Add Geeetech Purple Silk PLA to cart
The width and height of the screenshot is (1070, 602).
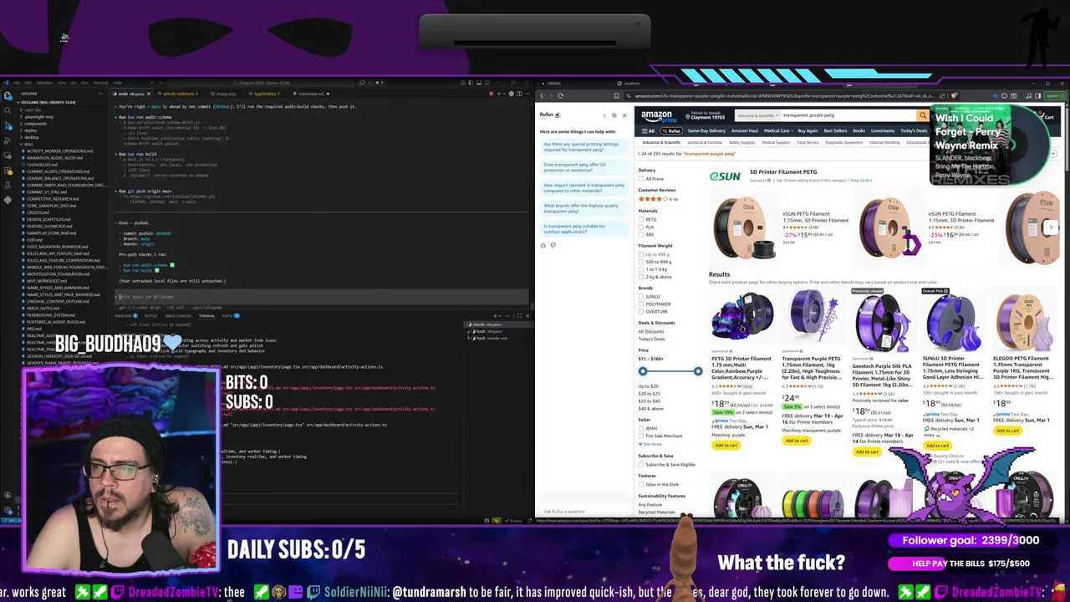point(867,451)
